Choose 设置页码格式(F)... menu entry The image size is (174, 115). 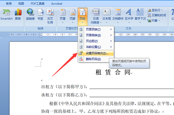(96, 53)
